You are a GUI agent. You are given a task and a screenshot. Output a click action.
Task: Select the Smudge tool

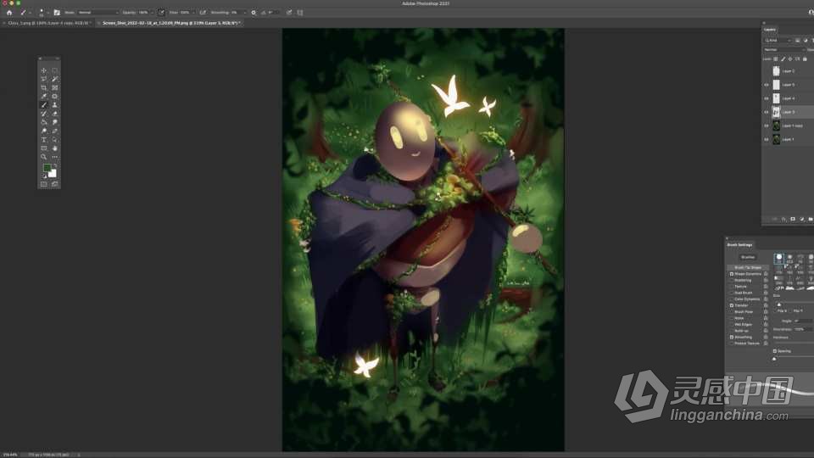[x=54, y=122]
